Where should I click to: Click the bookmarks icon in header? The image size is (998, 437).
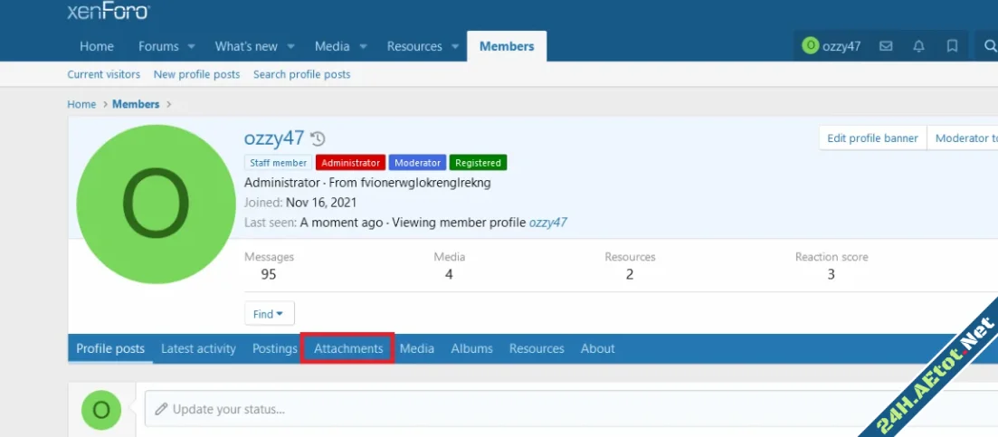952,46
